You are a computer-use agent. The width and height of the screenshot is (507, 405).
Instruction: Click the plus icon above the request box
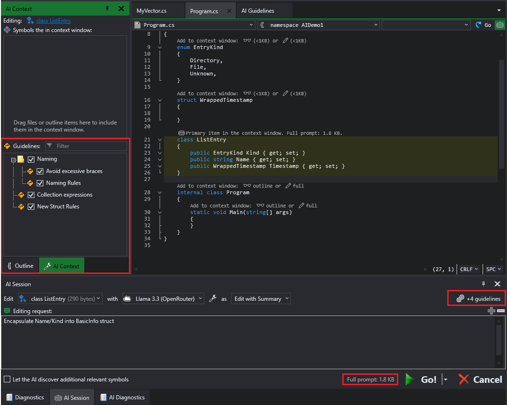pyautogui.click(x=491, y=311)
